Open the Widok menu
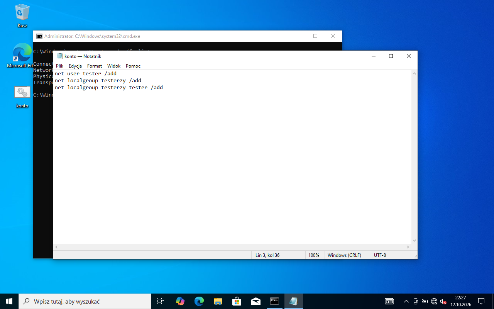 click(114, 66)
